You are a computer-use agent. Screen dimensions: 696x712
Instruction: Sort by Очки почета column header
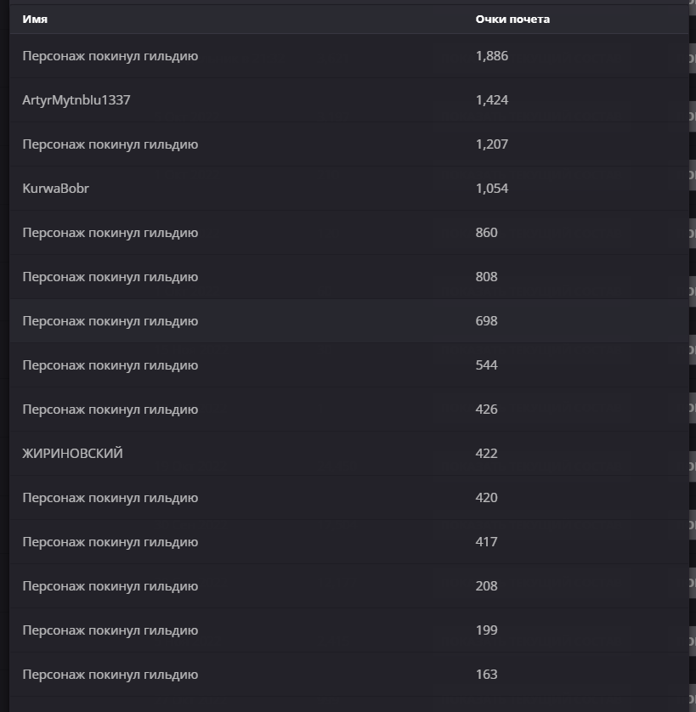point(512,19)
